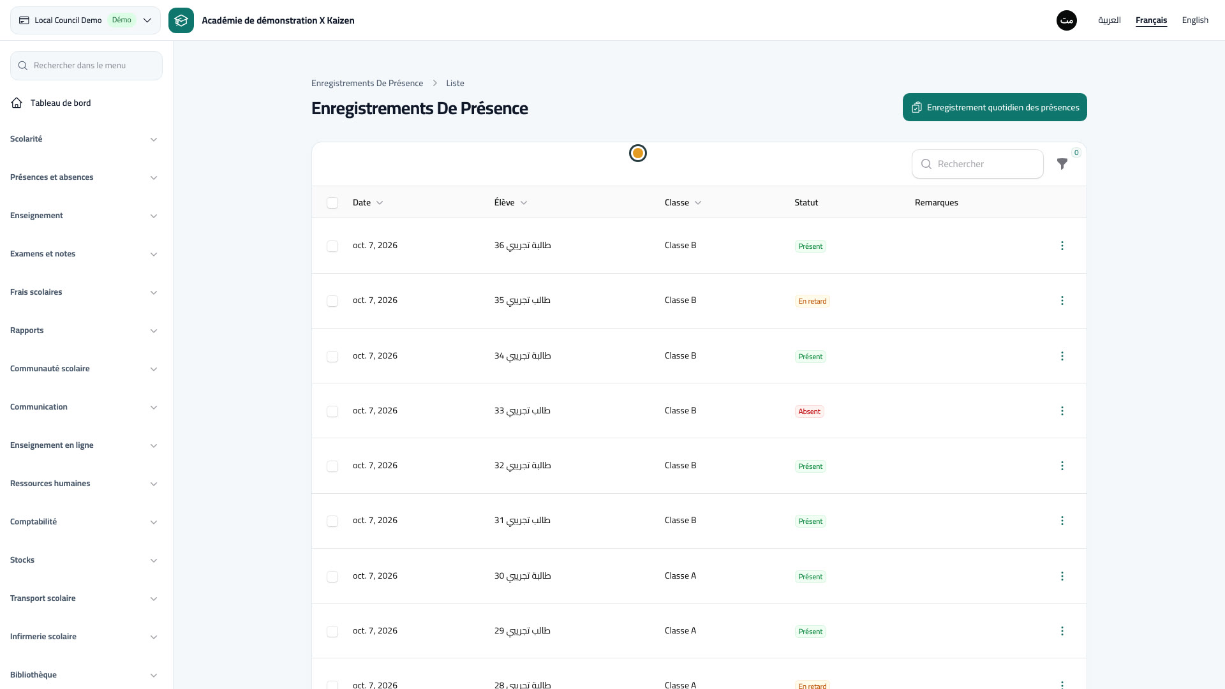Open row actions for student 33
The width and height of the screenshot is (1225, 689).
tap(1062, 411)
